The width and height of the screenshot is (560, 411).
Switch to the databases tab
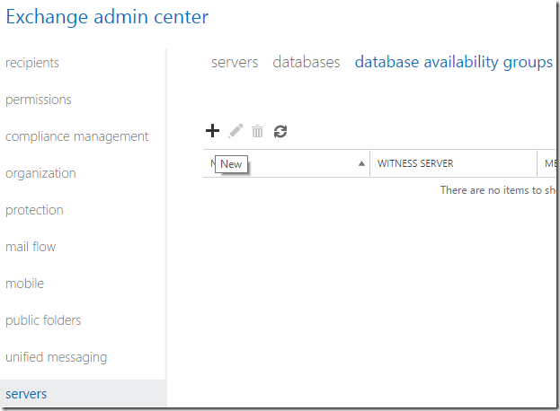click(x=307, y=63)
